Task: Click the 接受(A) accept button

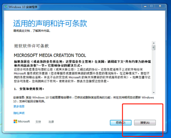Action: click(145, 122)
